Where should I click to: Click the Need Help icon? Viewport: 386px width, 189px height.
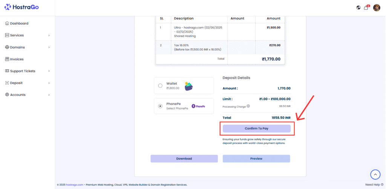[x=382, y=184]
